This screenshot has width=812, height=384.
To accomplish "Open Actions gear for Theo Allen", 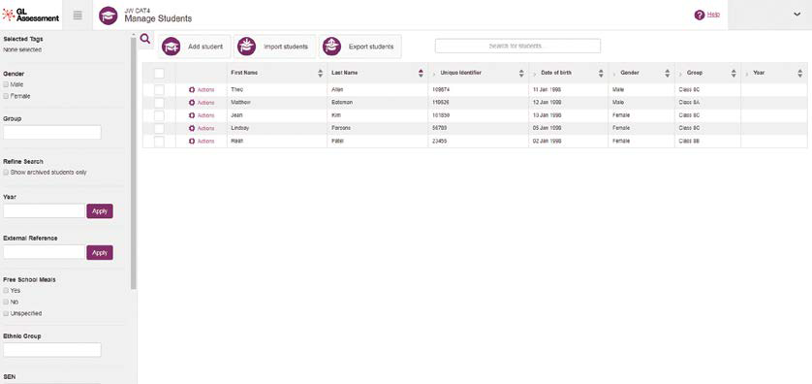I will pyautogui.click(x=192, y=89).
